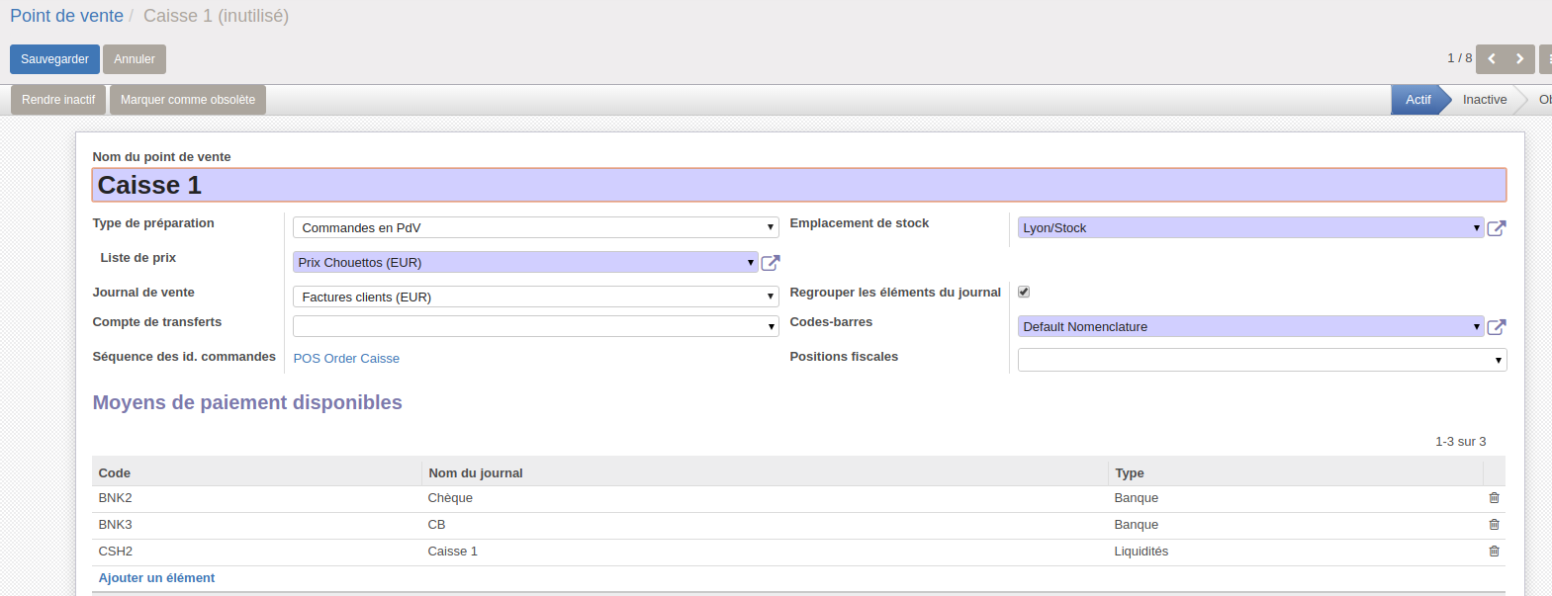Select the Inactive status stage

tap(1484, 100)
